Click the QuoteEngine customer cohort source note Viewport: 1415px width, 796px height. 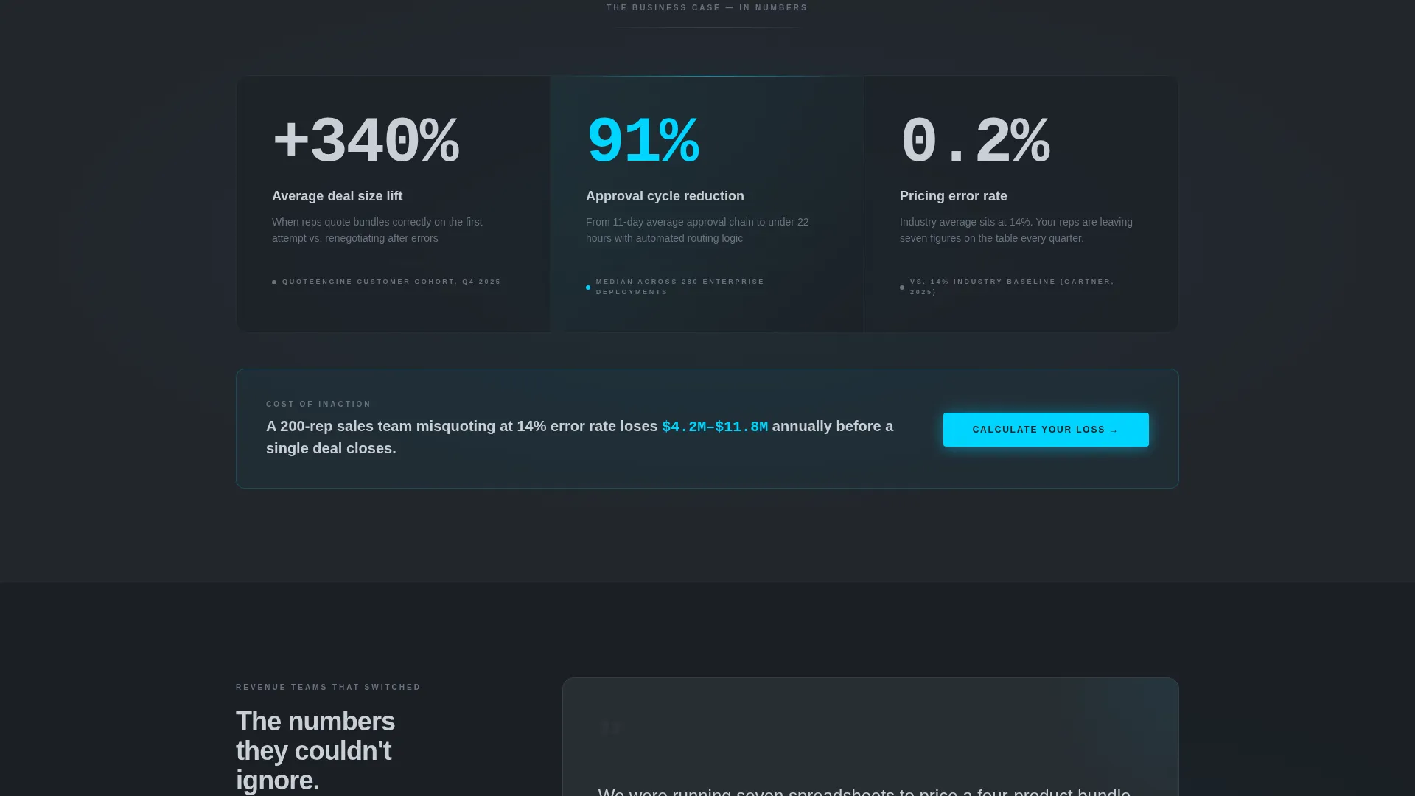pyautogui.click(x=391, y=282)
